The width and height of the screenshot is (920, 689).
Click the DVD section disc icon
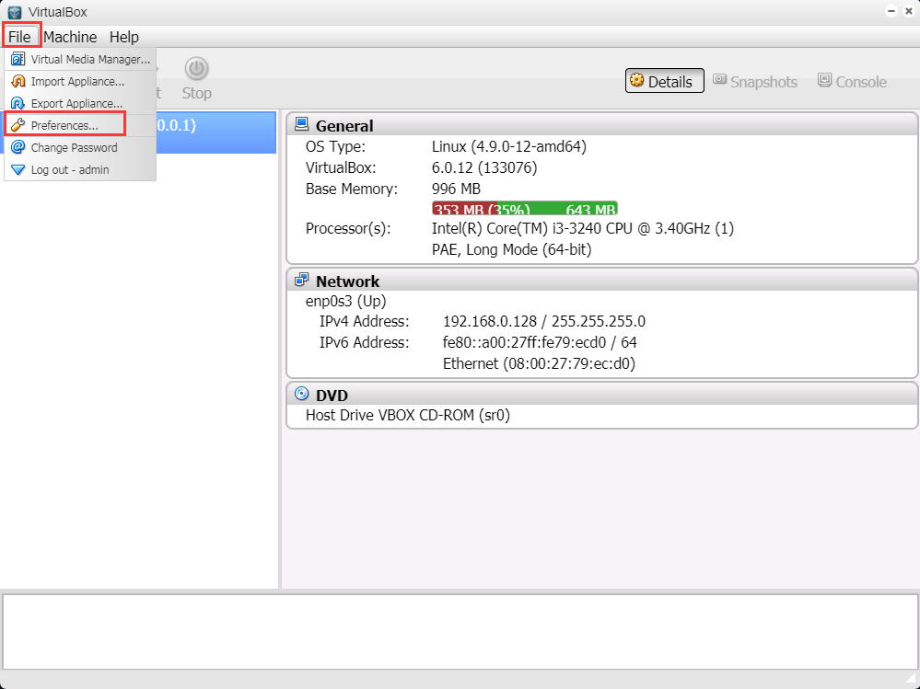tap(301, 393)
